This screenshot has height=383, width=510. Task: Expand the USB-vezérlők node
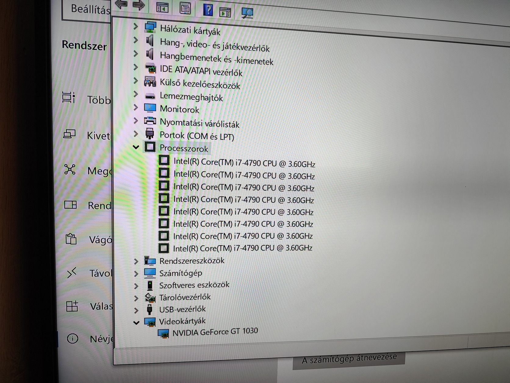(x=136, y=310)
